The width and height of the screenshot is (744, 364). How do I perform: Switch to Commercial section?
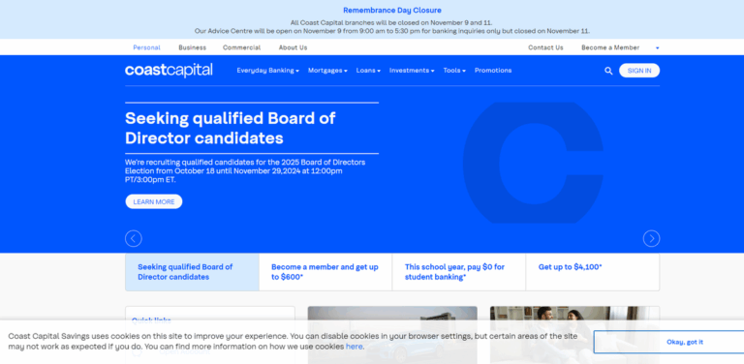coord(241,47)
